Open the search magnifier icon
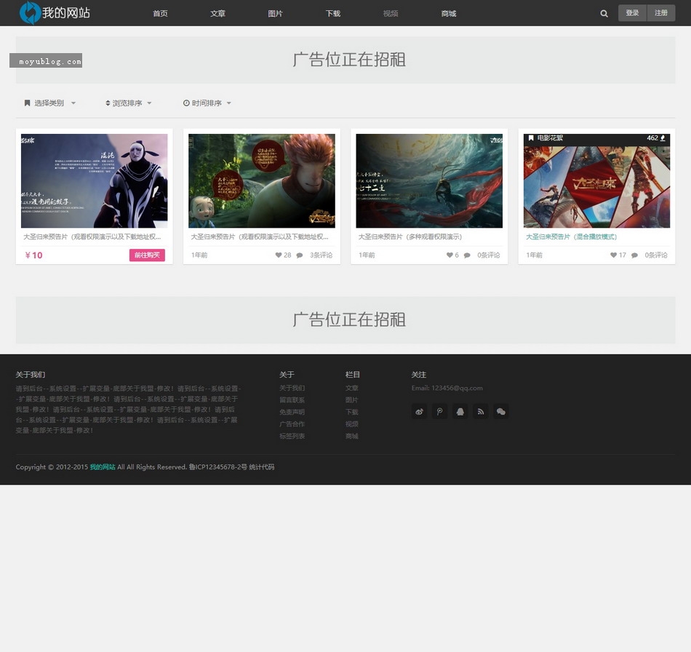This screenshot has width=691, height=652. 604,14
